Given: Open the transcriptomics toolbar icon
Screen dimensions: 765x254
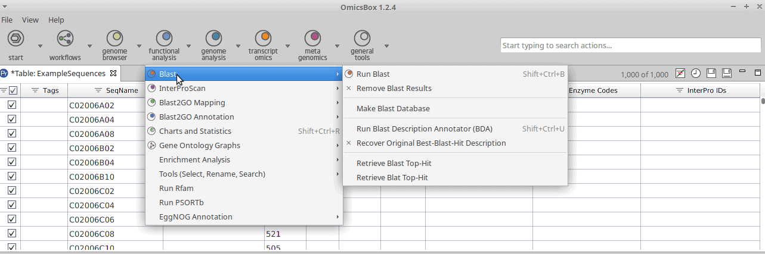Looking at the screenshot, I should click(263, 39).
